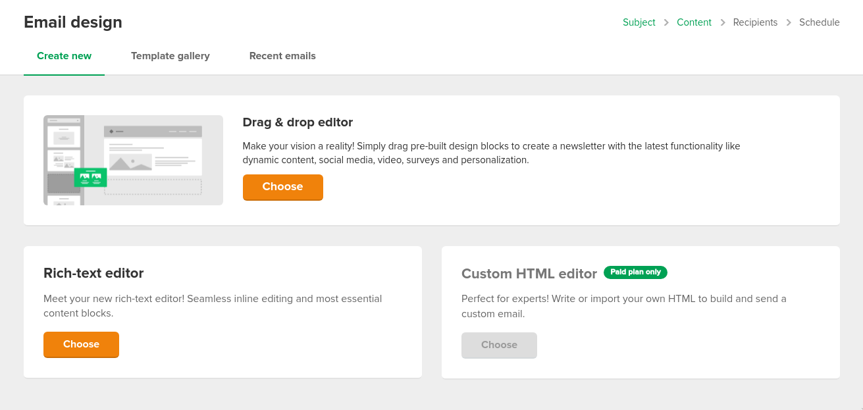The width and height of the screenshot is (863, 410).
Task: Click the Drag & drop editor heading
Action: 298,122
